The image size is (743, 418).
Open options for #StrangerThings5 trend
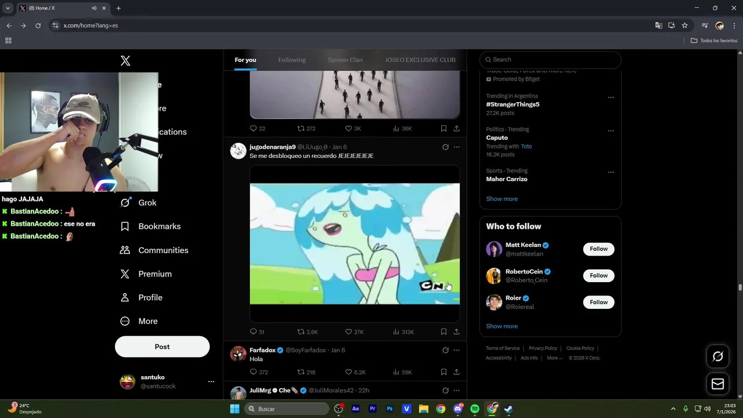(x=611, y=98)
